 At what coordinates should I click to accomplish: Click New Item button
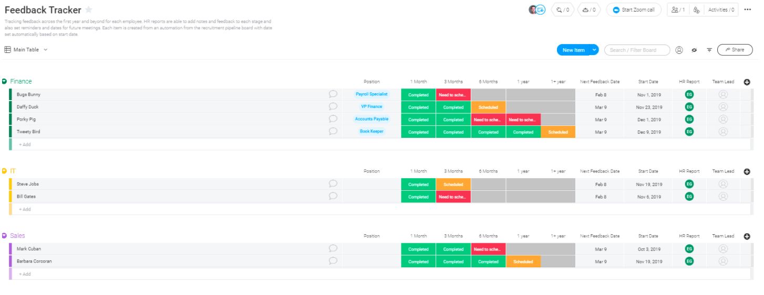(x=573, y=50)
